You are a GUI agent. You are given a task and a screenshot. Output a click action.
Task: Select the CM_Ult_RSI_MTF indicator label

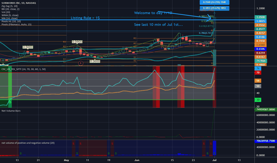tap(23, 69)
